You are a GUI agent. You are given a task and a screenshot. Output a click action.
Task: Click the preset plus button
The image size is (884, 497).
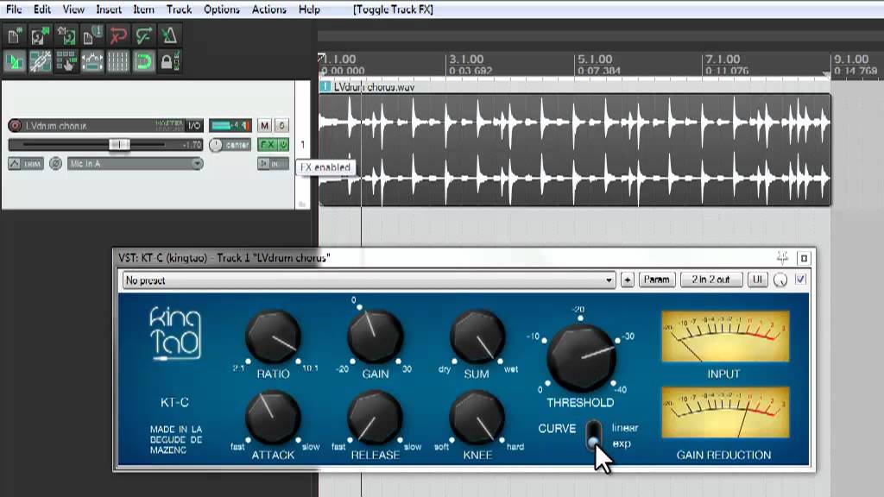pos(628,280)
